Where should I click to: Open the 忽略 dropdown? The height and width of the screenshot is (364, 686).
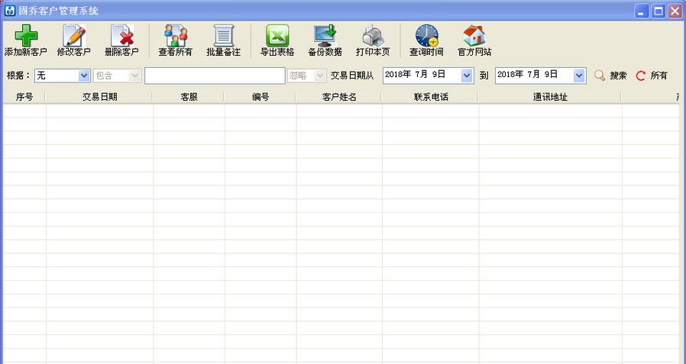coord(320,76)
